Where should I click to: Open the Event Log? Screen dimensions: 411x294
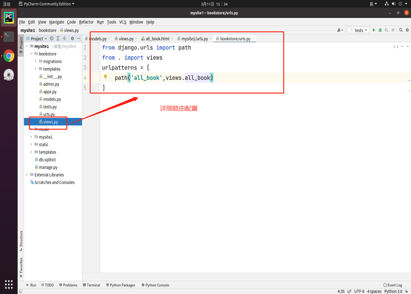point(393,285)
